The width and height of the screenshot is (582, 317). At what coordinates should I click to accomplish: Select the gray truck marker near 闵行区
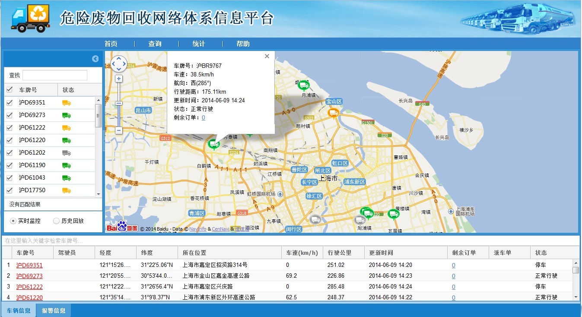pos(315,219)
